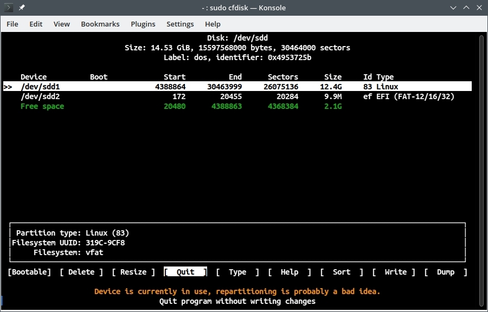The image size is (488, 312).
Task: Click the Resize button
Action: click(133, 271)
